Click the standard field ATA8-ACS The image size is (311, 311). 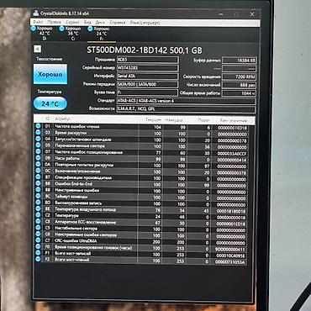(x=186, y=101)
